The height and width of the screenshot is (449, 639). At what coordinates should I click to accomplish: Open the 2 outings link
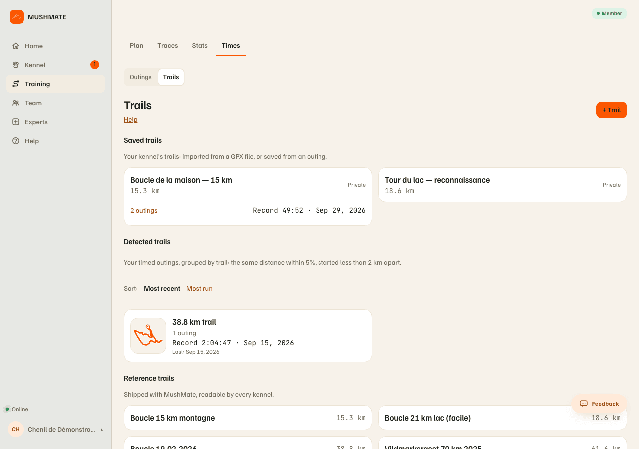coord(144,211)
